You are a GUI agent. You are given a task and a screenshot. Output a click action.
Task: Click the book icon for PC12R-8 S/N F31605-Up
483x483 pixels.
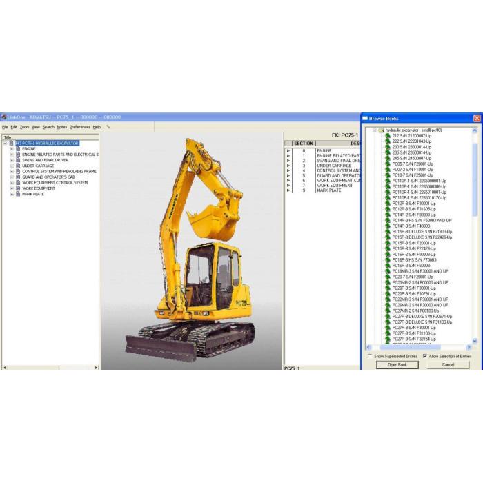pyautogui.click(x=388, y=209)
